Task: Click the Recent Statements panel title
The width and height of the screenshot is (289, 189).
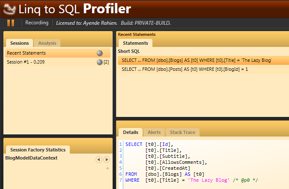Action: (x=137, y=35)
